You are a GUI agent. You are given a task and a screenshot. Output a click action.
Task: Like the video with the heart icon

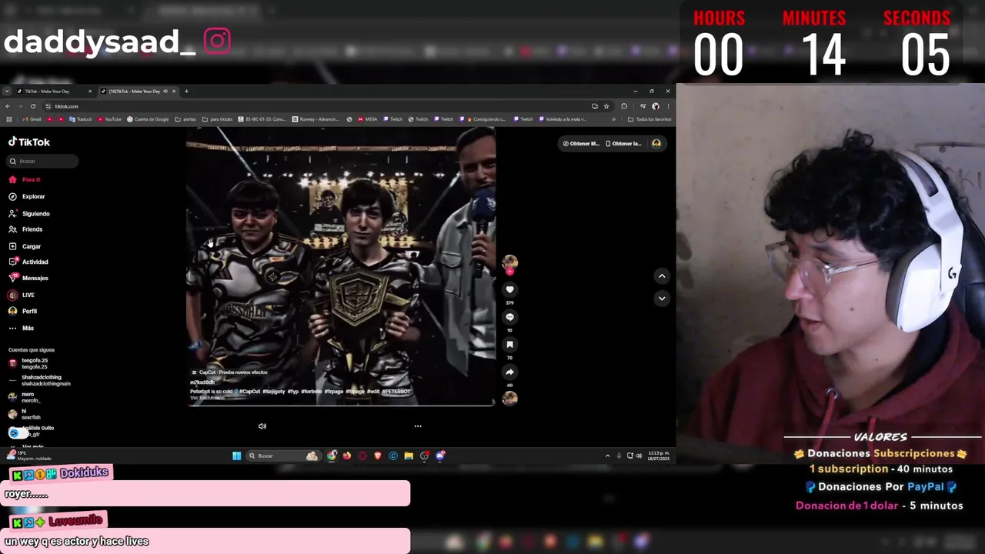509,289
